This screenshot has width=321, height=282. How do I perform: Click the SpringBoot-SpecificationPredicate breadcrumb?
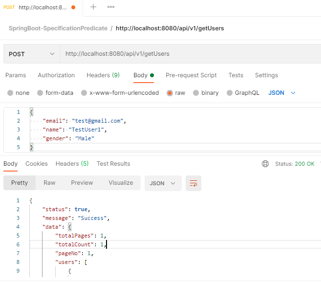pyautogui.click(x=58, y=28)
